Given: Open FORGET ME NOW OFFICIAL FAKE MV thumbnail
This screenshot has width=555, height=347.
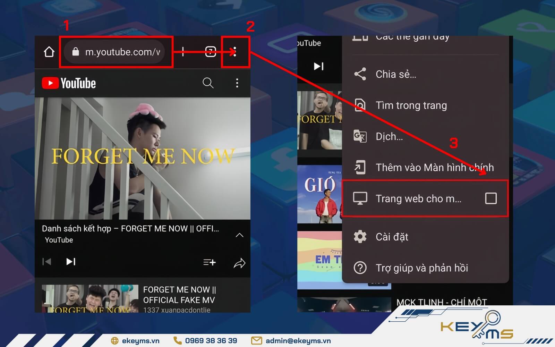Looking at the screenshot, I should [90, 299].
